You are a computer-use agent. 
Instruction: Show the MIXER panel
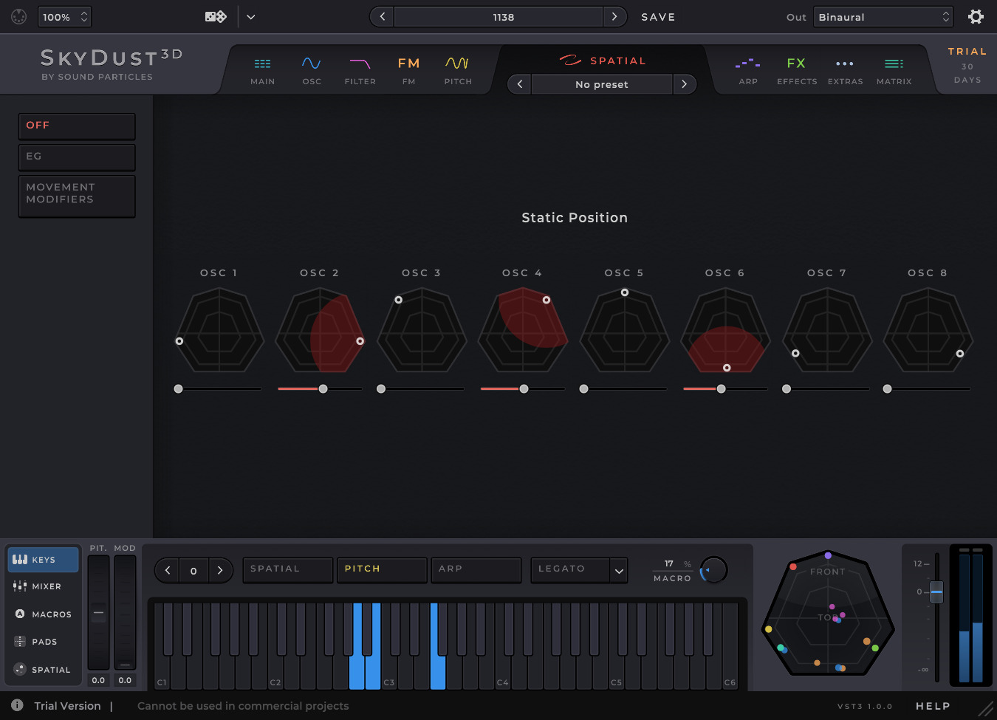coord(43,586)
